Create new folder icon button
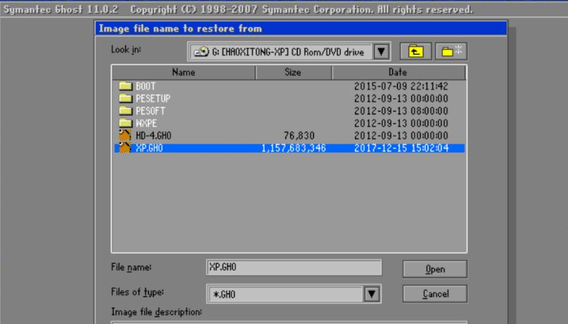 click(451, 51)
